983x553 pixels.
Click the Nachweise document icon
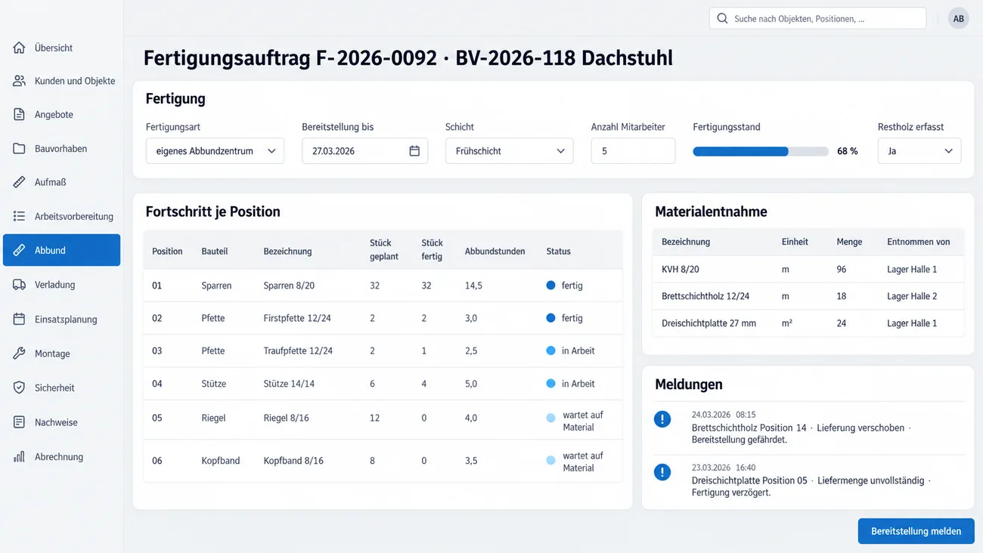[x=20, y=422]
